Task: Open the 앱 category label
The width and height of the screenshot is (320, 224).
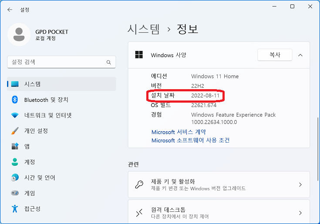Action: 27,146
